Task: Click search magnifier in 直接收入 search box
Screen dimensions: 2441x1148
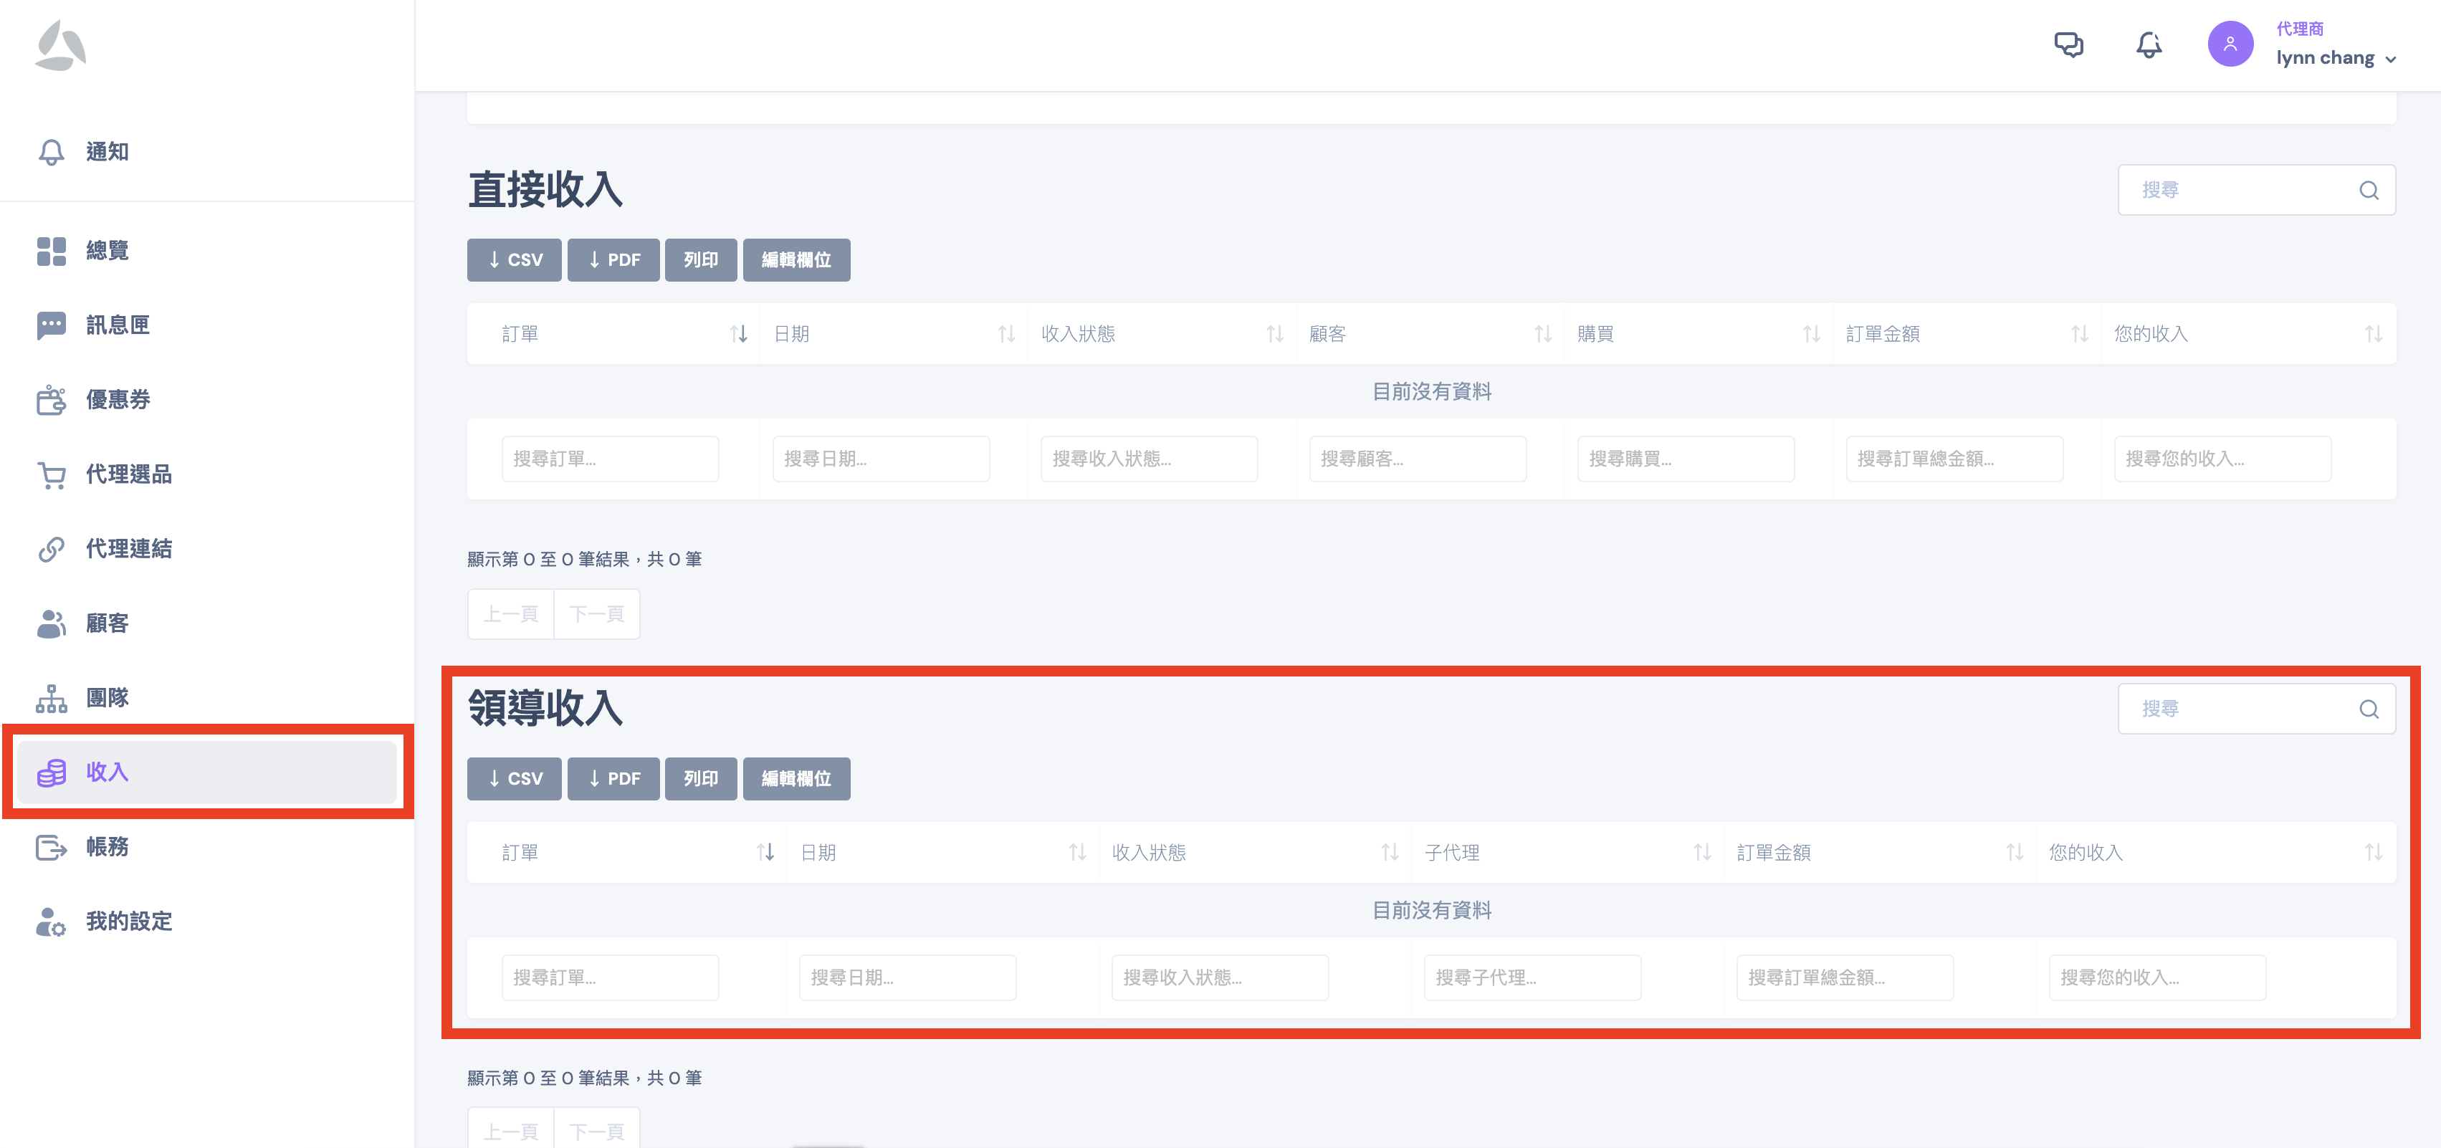Action: [x=2368, y=191]
